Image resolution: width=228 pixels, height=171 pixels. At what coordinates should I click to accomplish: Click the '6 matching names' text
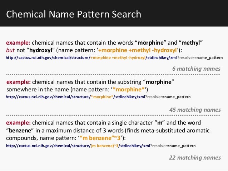coord(196,69)
